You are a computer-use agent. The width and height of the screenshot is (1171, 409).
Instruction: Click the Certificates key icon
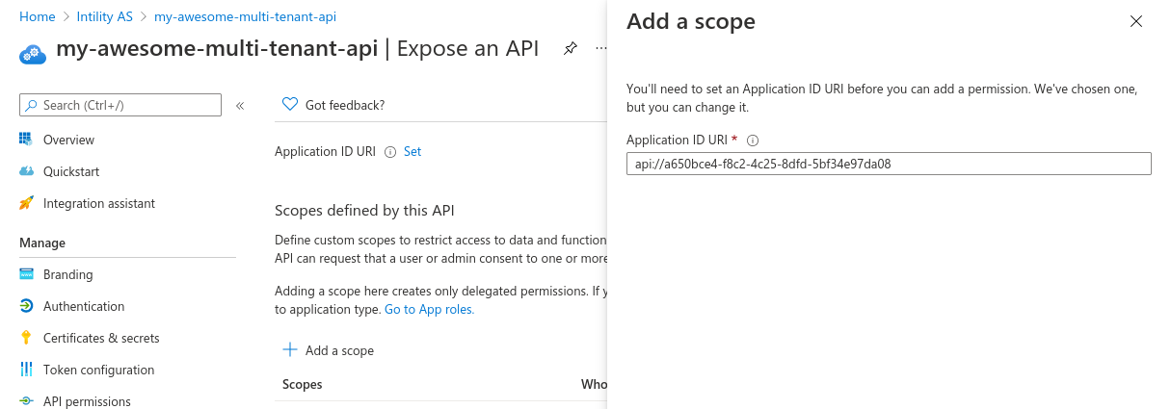tap(26, 338)
